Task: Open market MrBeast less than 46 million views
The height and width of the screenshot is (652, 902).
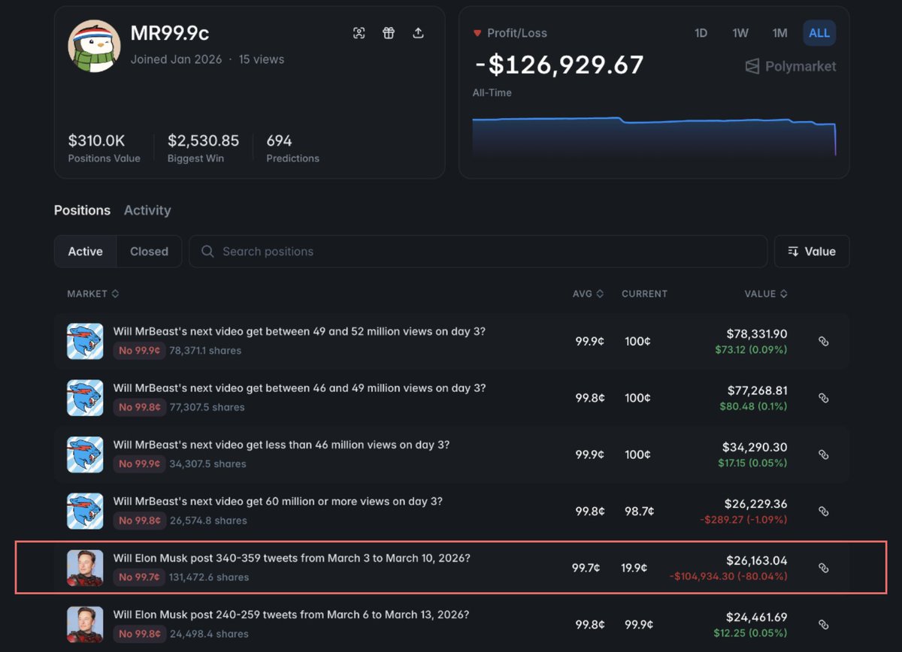Action: [x=281, y=445]
